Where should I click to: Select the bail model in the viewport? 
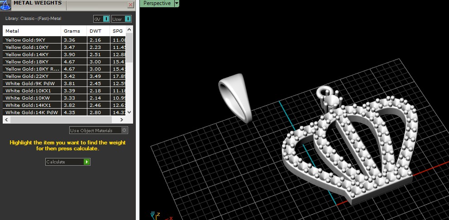234,97
